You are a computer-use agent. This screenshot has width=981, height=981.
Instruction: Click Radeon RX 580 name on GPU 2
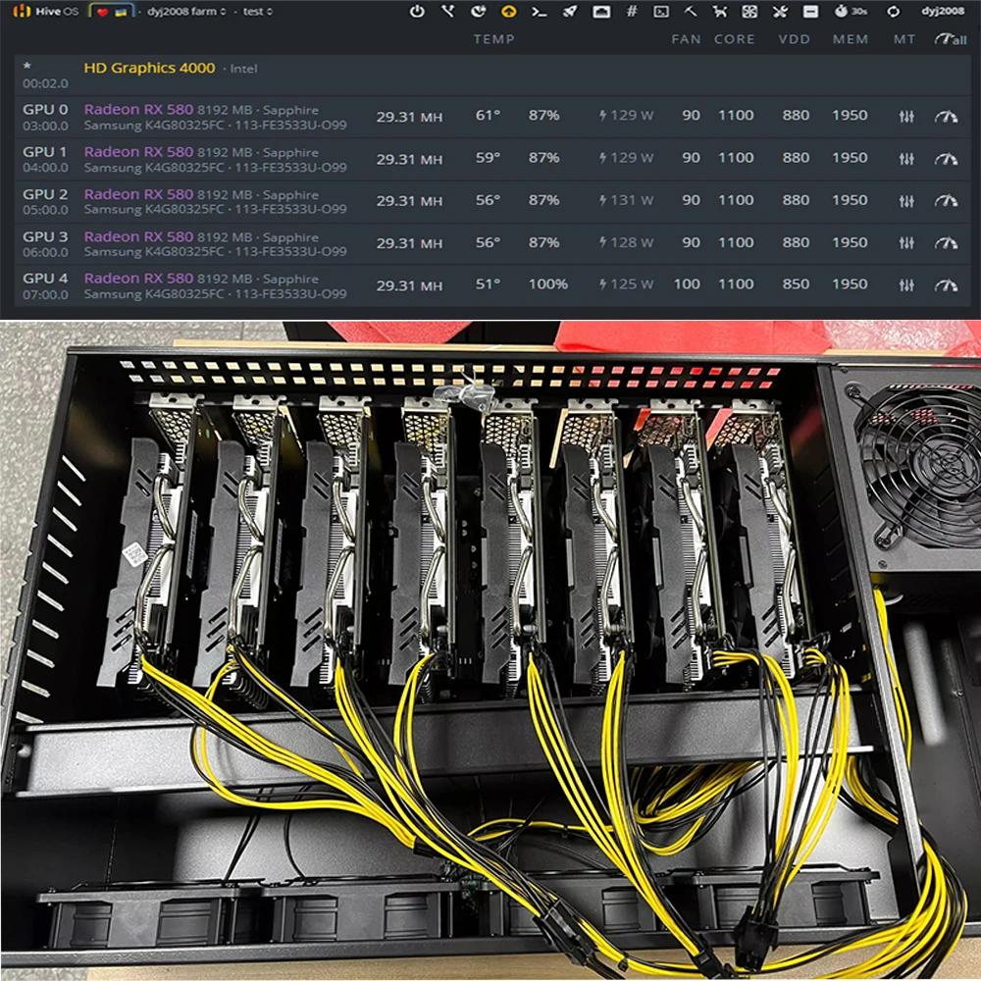click(139, 194)
